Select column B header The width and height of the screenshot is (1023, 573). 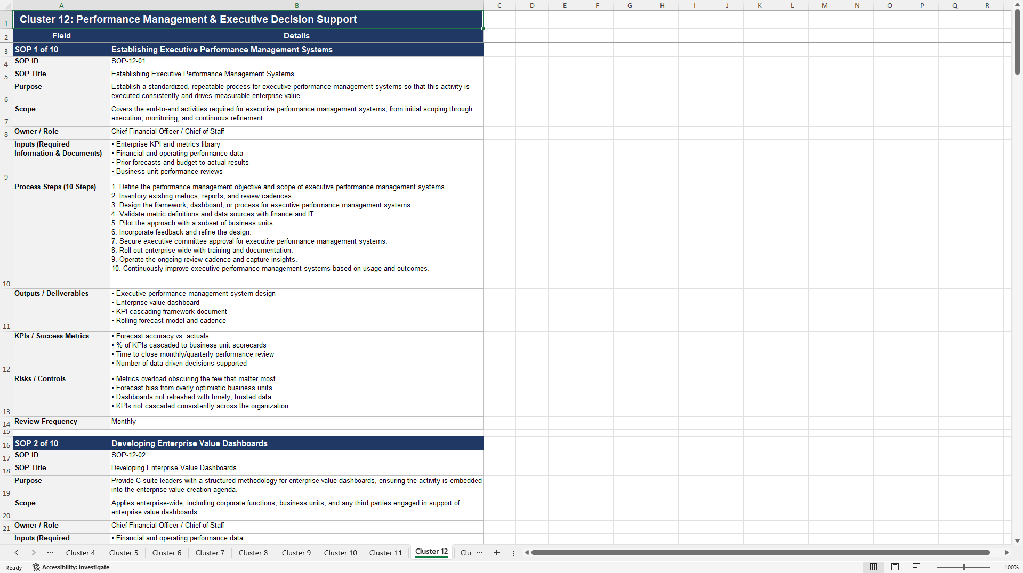[297, 5]
